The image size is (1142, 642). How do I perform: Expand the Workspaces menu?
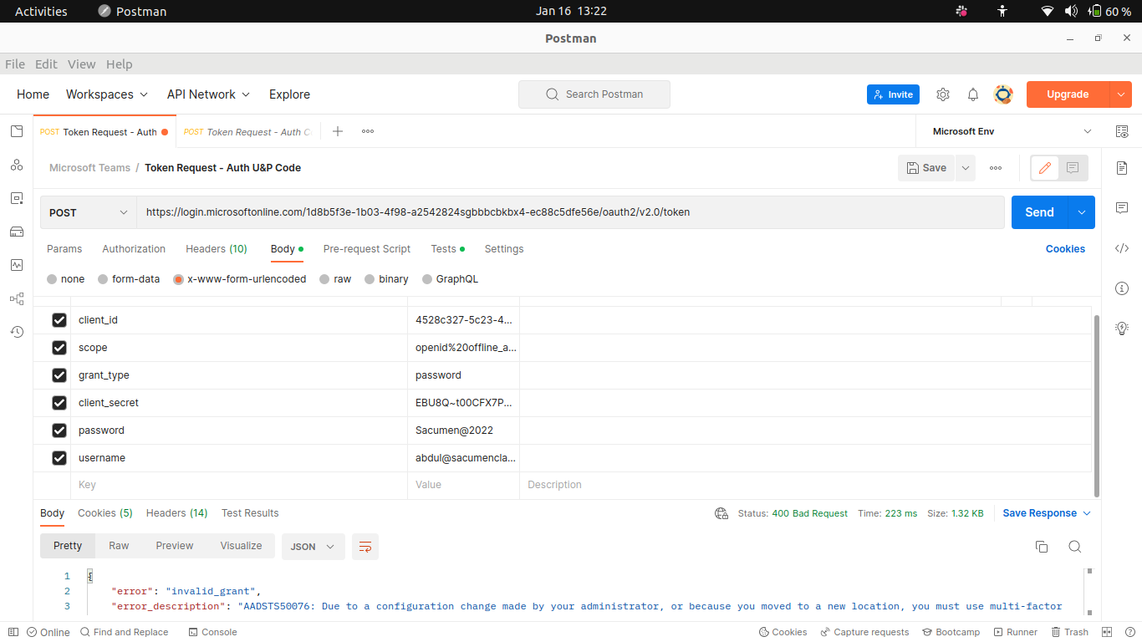tap(107, 94)
